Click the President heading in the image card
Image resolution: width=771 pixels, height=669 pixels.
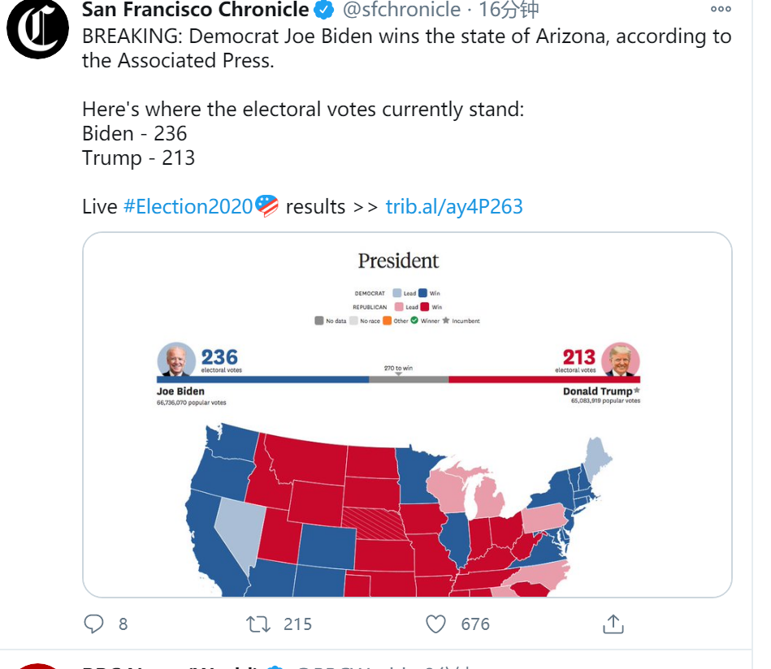(x=398, y=261)
